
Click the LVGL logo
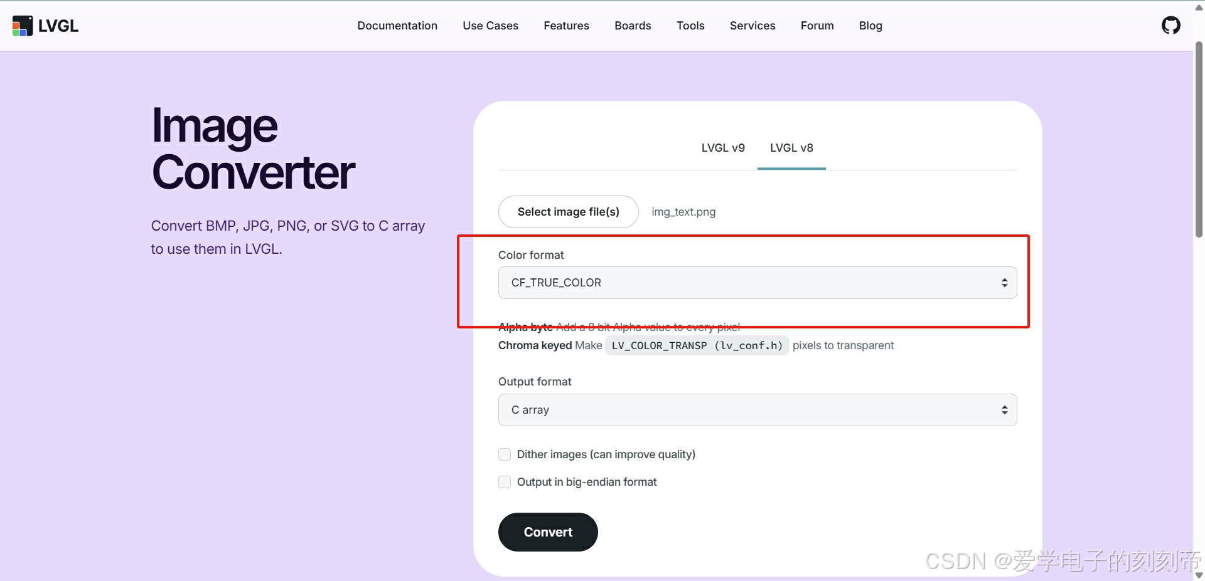click(x=45, y=26)
